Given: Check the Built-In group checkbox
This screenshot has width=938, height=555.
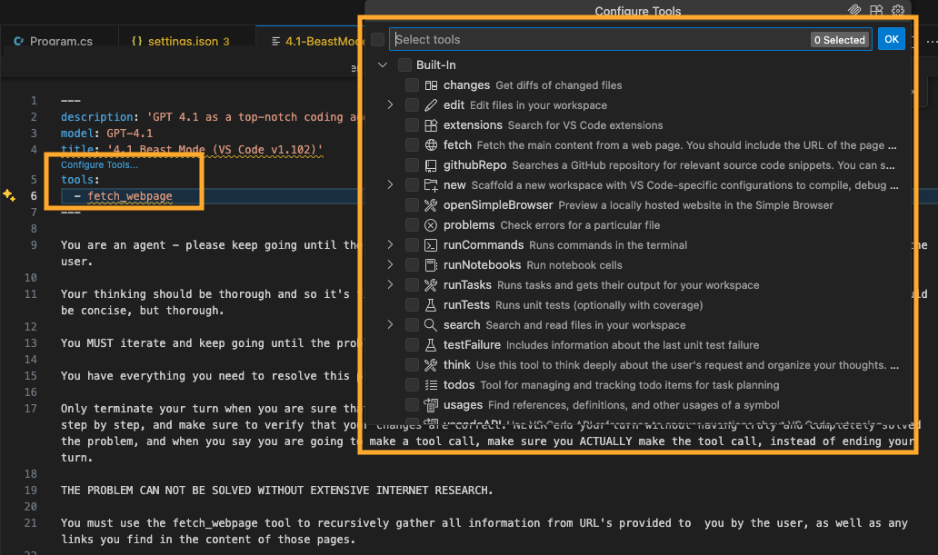Looking at the screenshot, I should coord(405,64).
